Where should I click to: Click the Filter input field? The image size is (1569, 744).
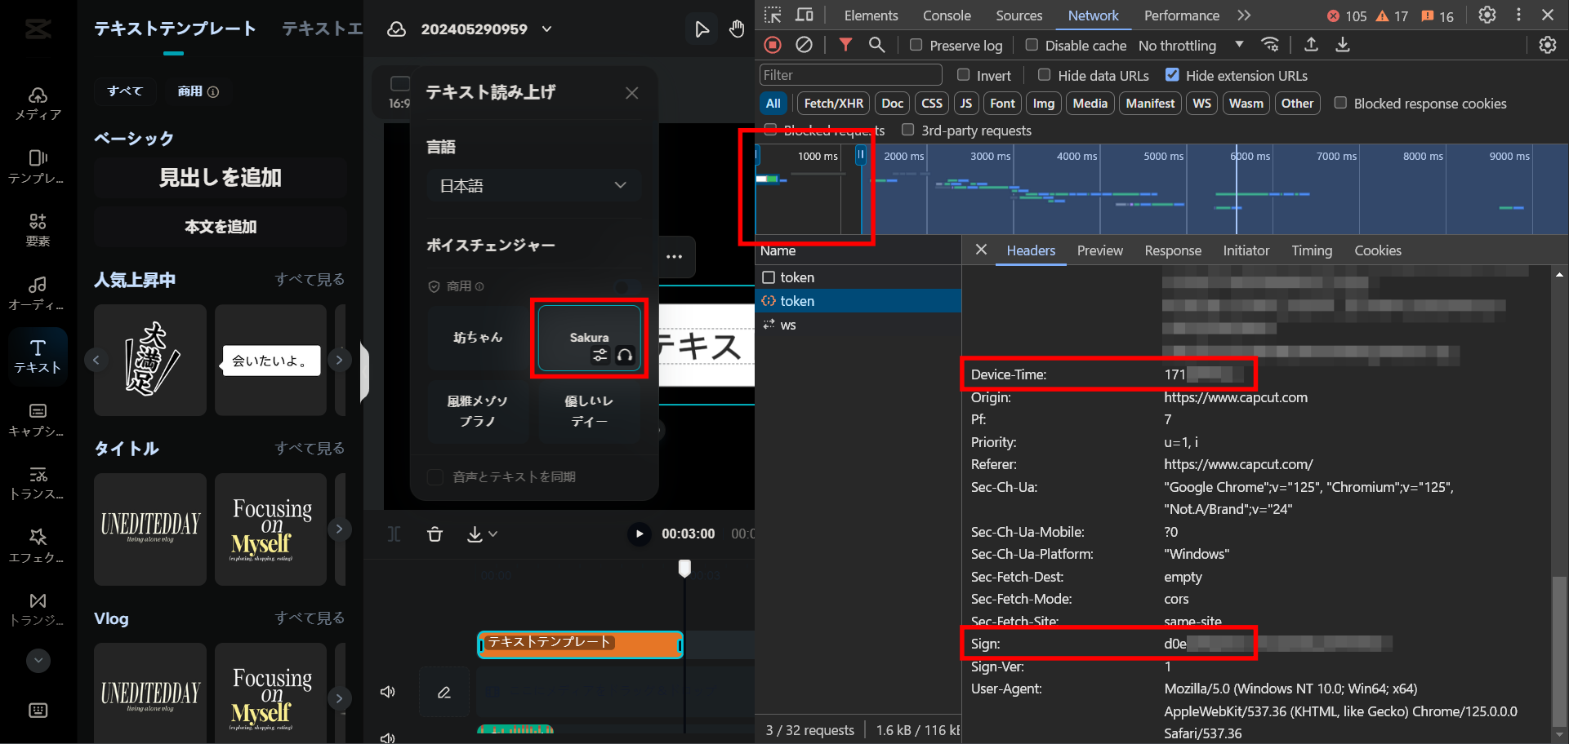coord(850,75)
